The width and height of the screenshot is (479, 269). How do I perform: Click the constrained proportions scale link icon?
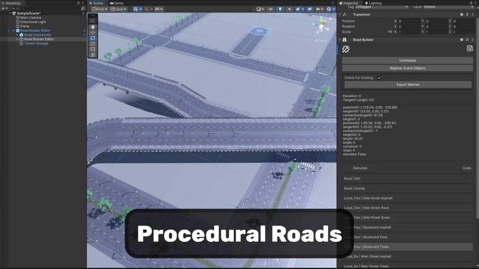(x=390, y=32)
